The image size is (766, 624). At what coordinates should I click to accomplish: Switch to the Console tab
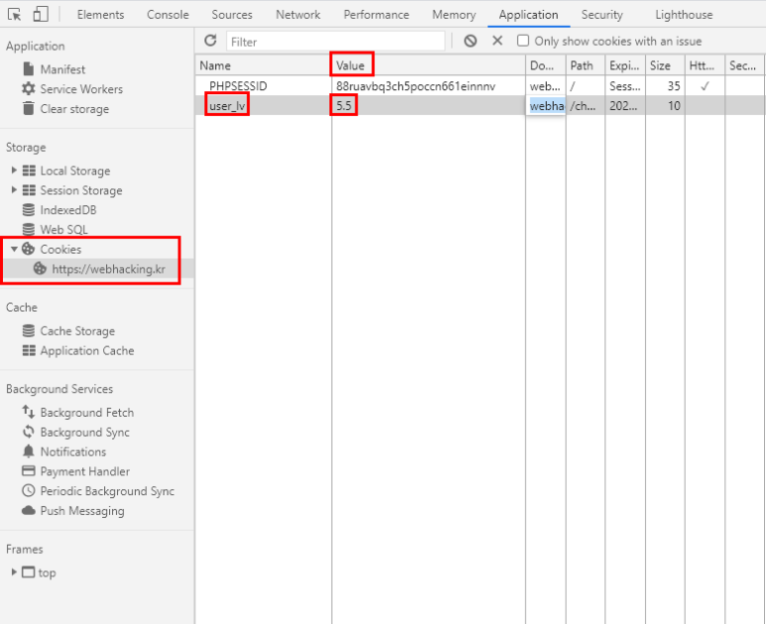167,15
